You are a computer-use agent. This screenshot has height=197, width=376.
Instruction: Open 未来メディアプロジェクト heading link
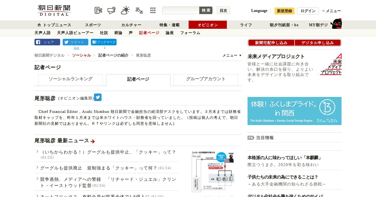pyautogui.click(x=276, y=57)
